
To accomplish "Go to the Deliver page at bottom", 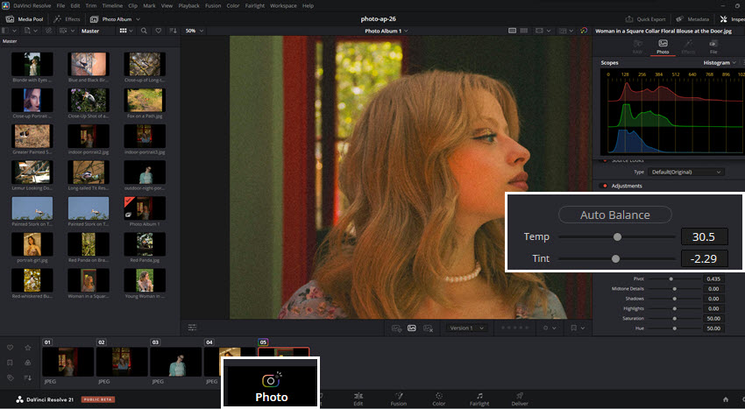I will (520, 399).
